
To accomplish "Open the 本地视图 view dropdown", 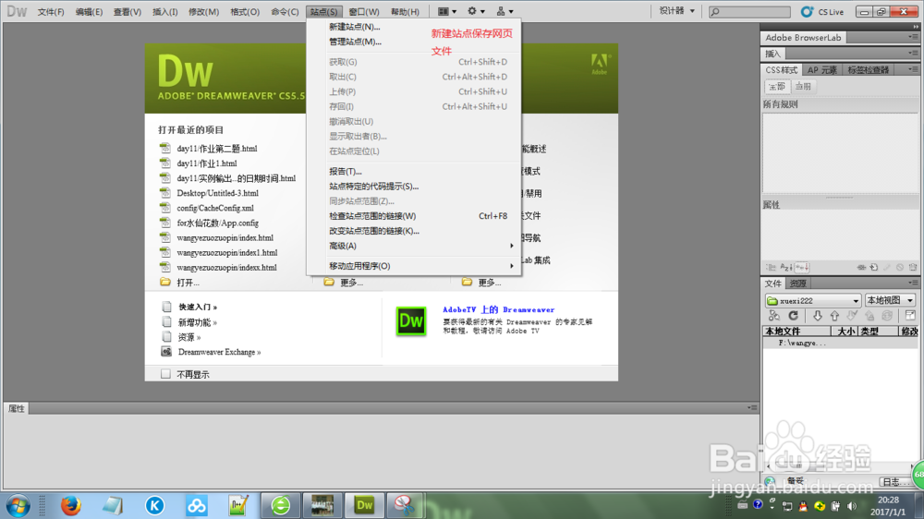I will click(x=890, y=300).
